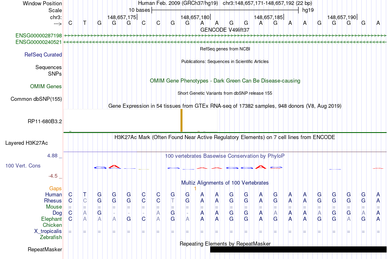
Task: Click the gray T in the Rhesus row
Action: click(x=173, y=201)
